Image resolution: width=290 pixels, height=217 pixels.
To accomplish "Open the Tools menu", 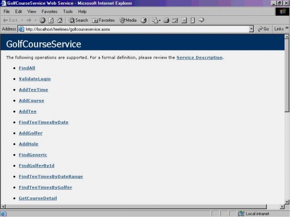I will click(x=68, y=11).
